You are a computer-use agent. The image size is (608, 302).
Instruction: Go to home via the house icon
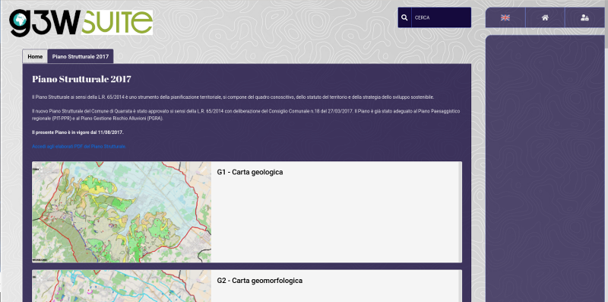(x=545, y=17)
